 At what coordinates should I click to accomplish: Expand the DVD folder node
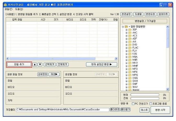tap(127, 45)
